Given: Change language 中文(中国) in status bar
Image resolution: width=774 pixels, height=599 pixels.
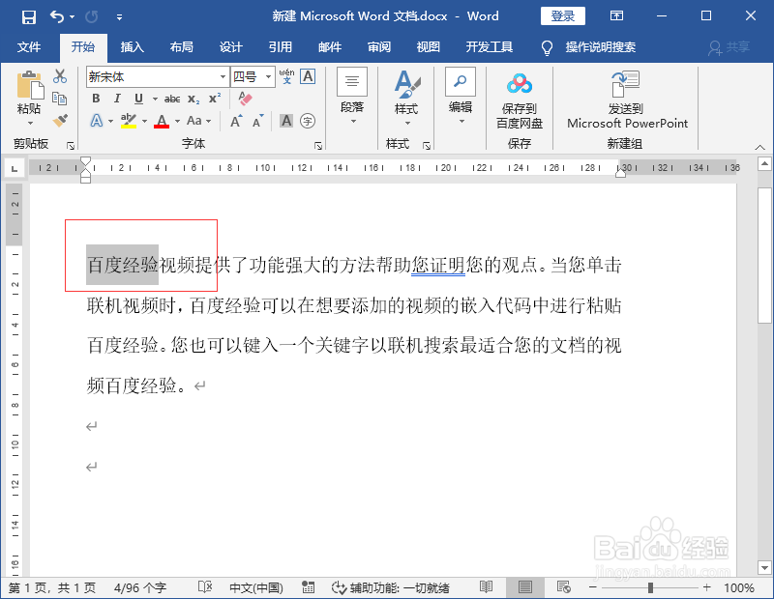Looking at the screenshot, I should (256, 587).
